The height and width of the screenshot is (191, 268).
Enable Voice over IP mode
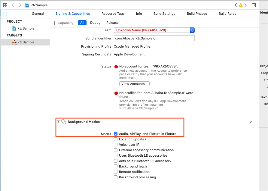click(116, 145)
